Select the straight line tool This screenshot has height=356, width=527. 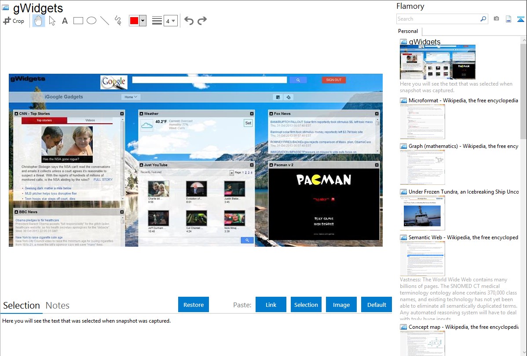(x=105, y=21)
